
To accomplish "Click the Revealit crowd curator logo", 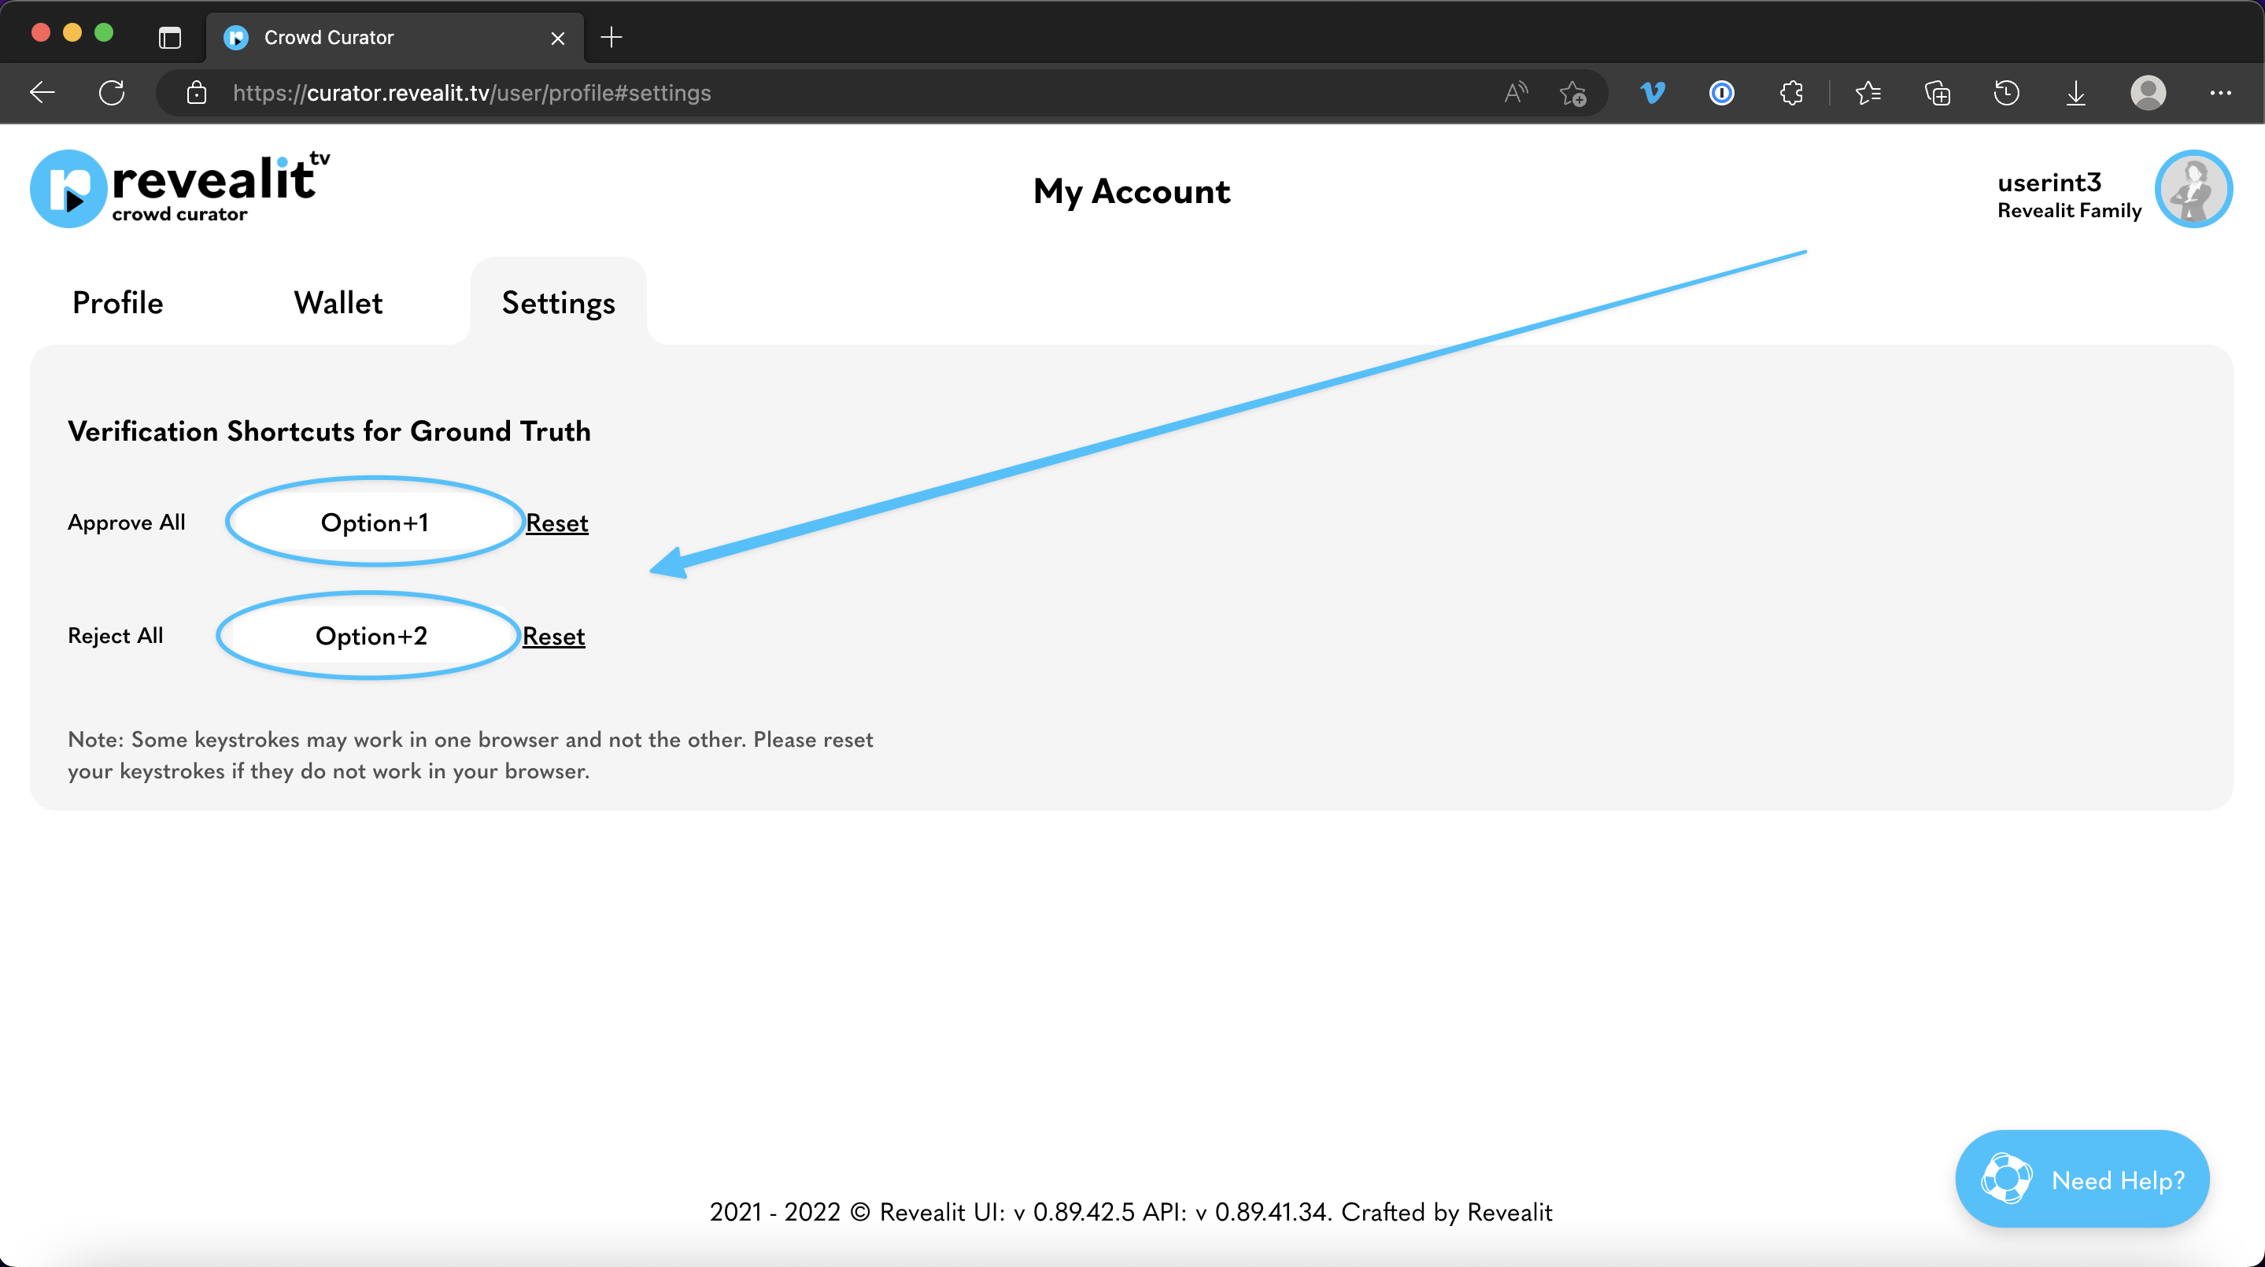I will click(180, 188).
